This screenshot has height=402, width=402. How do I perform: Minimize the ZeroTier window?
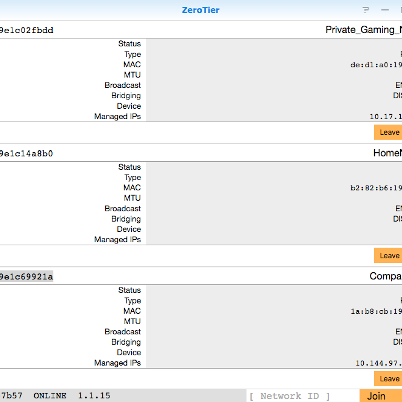tap(385, 10)
